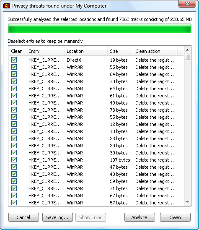The image size is (199, 230).
Task: Deselect the WinRAR 107 bytes entry
Action: click(x=14, y=160)
